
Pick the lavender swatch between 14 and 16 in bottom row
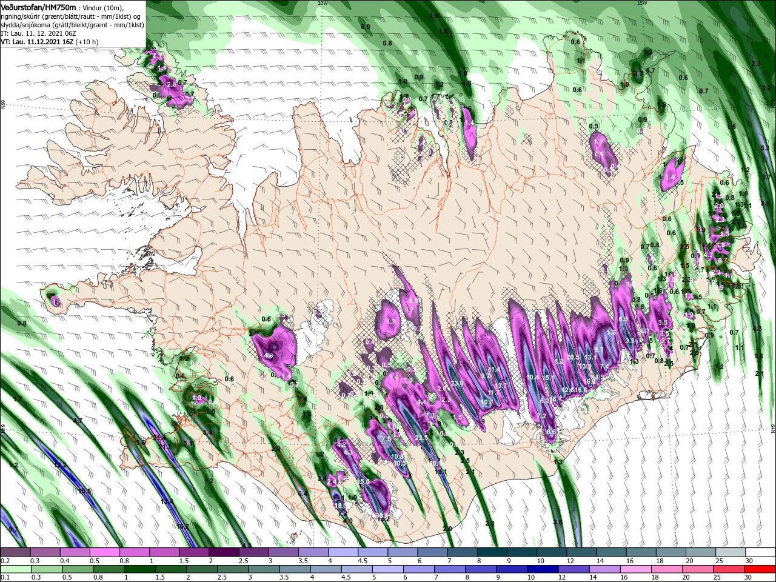pyautogui.click(x=605, y=569)
